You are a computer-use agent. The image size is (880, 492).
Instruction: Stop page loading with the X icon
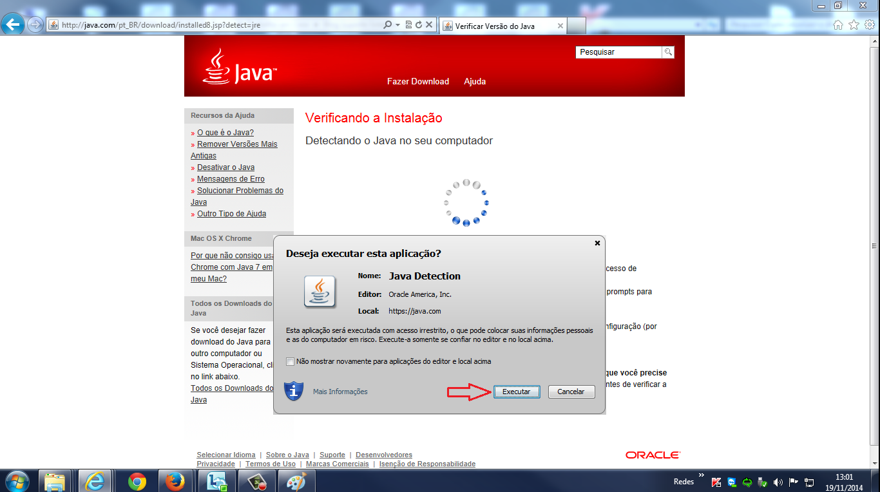click(x=428, y=24)
